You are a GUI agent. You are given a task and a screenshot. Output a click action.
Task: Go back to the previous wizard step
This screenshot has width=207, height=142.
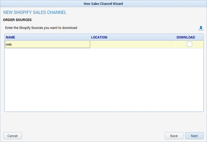(x=174, y=136)
